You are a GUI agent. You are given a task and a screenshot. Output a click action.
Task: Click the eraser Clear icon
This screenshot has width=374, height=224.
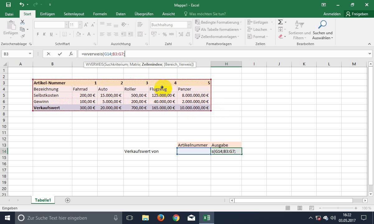pos(280,36)
